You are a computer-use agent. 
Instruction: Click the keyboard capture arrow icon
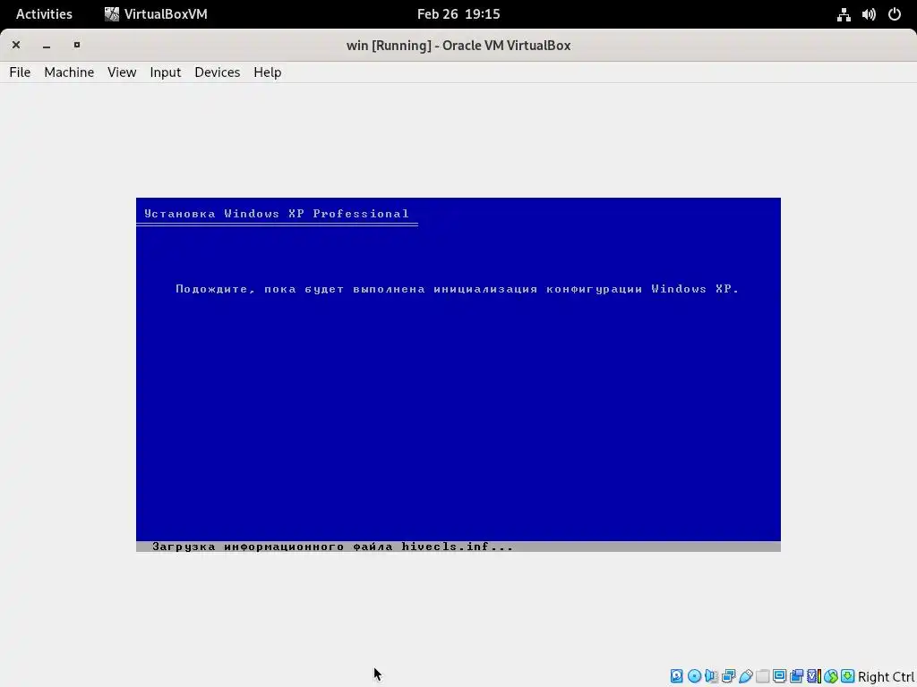(x=847, y=676)
